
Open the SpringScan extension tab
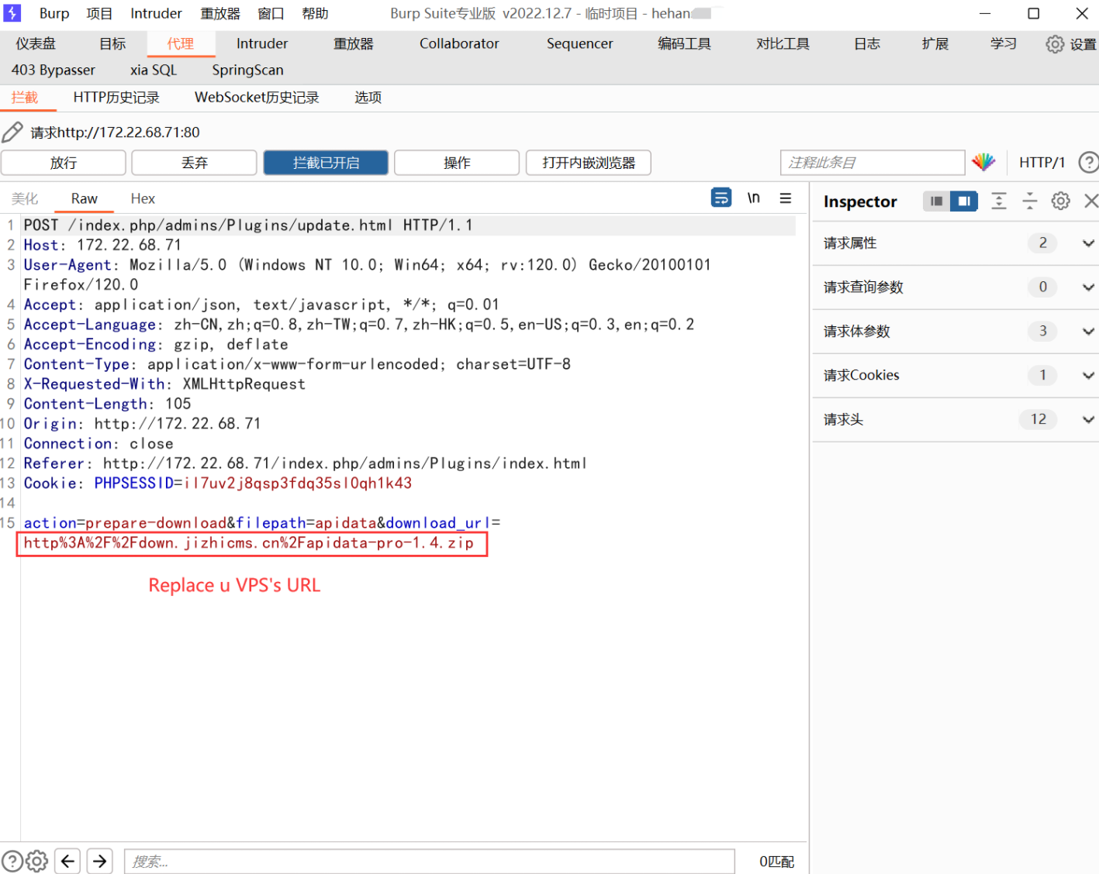248,71
